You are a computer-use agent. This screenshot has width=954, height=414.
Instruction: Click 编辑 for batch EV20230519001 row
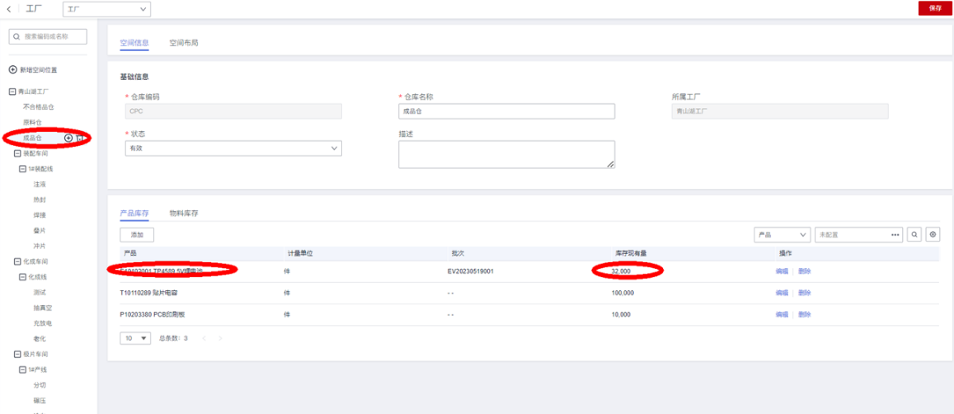[x=782, y=271]
